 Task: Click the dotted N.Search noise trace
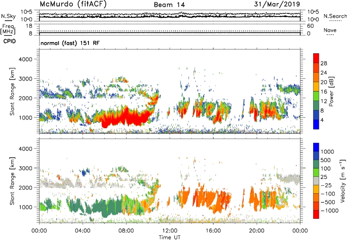[170, 14]
